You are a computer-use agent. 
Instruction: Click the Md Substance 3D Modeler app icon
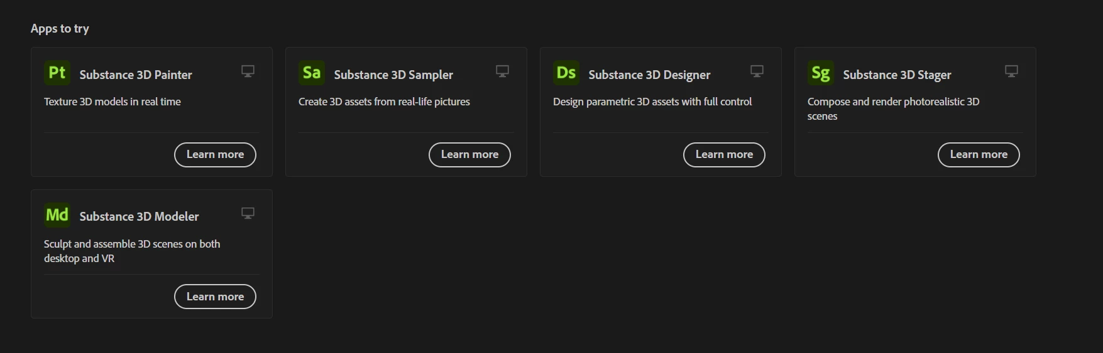(x=57, y=215)
